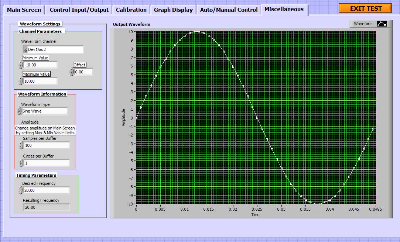
Task: Click the -10 amplitude axis bottom value
Action: 130,204
